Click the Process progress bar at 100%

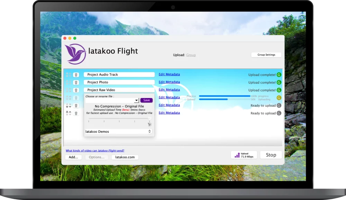(225, 96)
